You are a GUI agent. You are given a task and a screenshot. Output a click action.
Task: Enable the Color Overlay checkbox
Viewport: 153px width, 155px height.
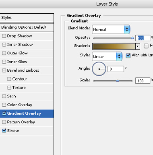[x=4, y=105]
